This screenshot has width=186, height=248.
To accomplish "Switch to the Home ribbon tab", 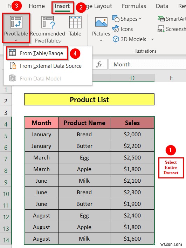I will tap(37, 6).
